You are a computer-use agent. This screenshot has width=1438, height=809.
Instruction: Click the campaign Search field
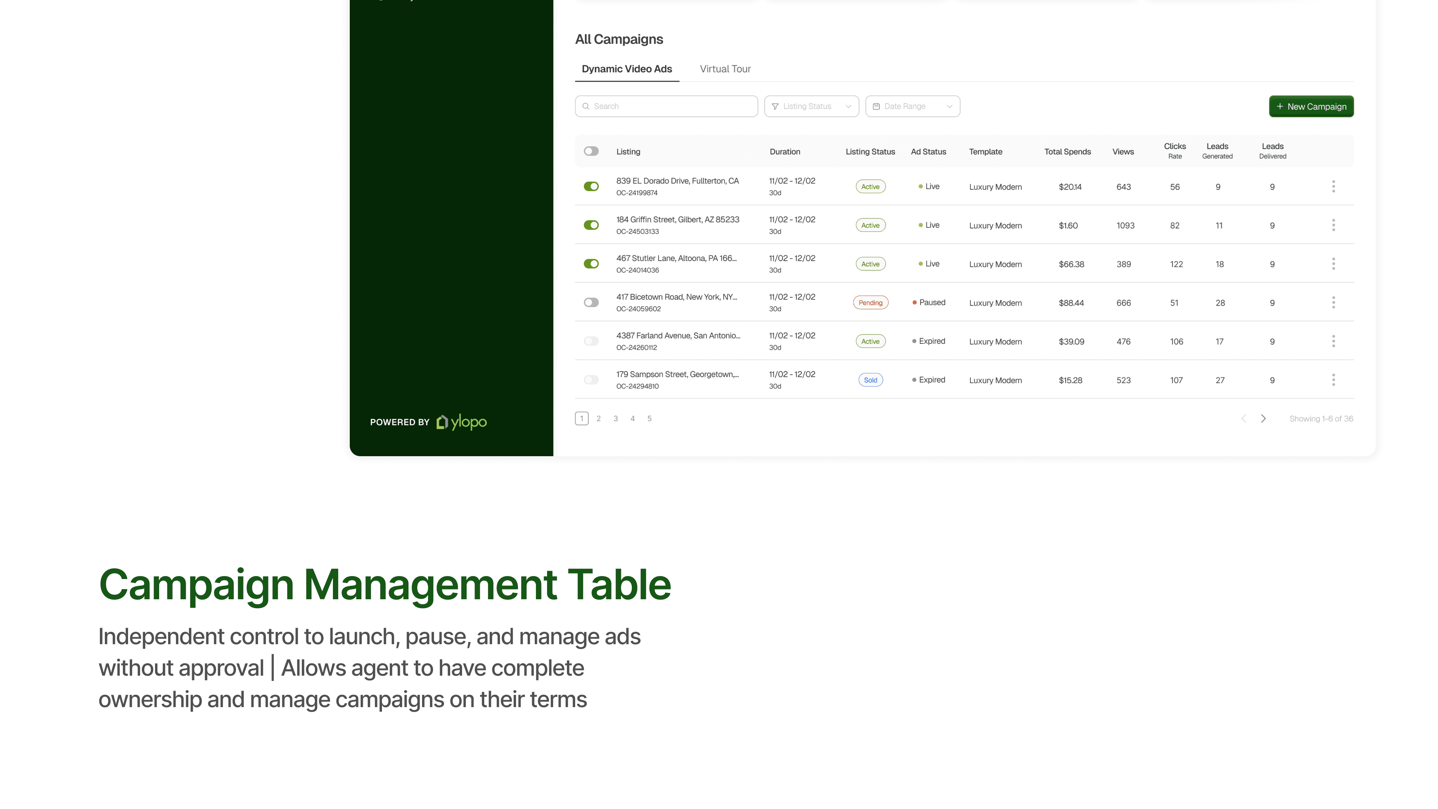coord(667,106)
